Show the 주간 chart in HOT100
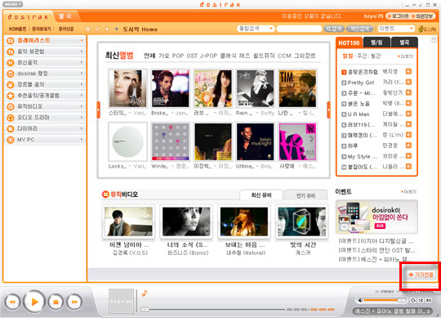Viewport: 441px width, 318px height. pyautogui.click(x=362, y=56)
